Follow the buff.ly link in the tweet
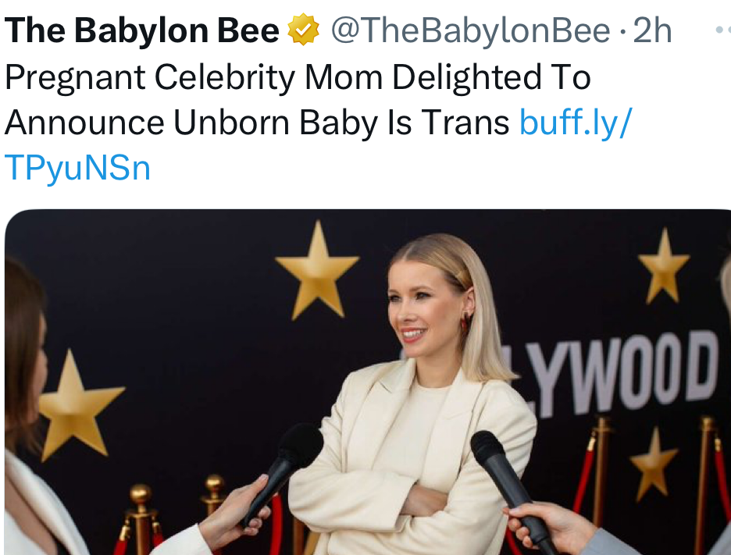731x555 pixels. [575, 123]
